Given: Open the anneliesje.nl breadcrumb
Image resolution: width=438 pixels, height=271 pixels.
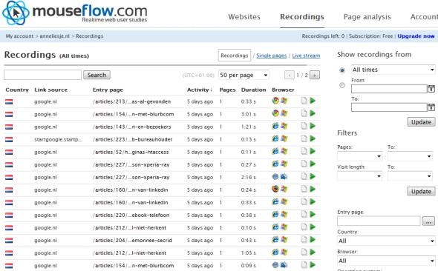Looking at the screenshot, I should pyautogui.click(x=54, y=36).
